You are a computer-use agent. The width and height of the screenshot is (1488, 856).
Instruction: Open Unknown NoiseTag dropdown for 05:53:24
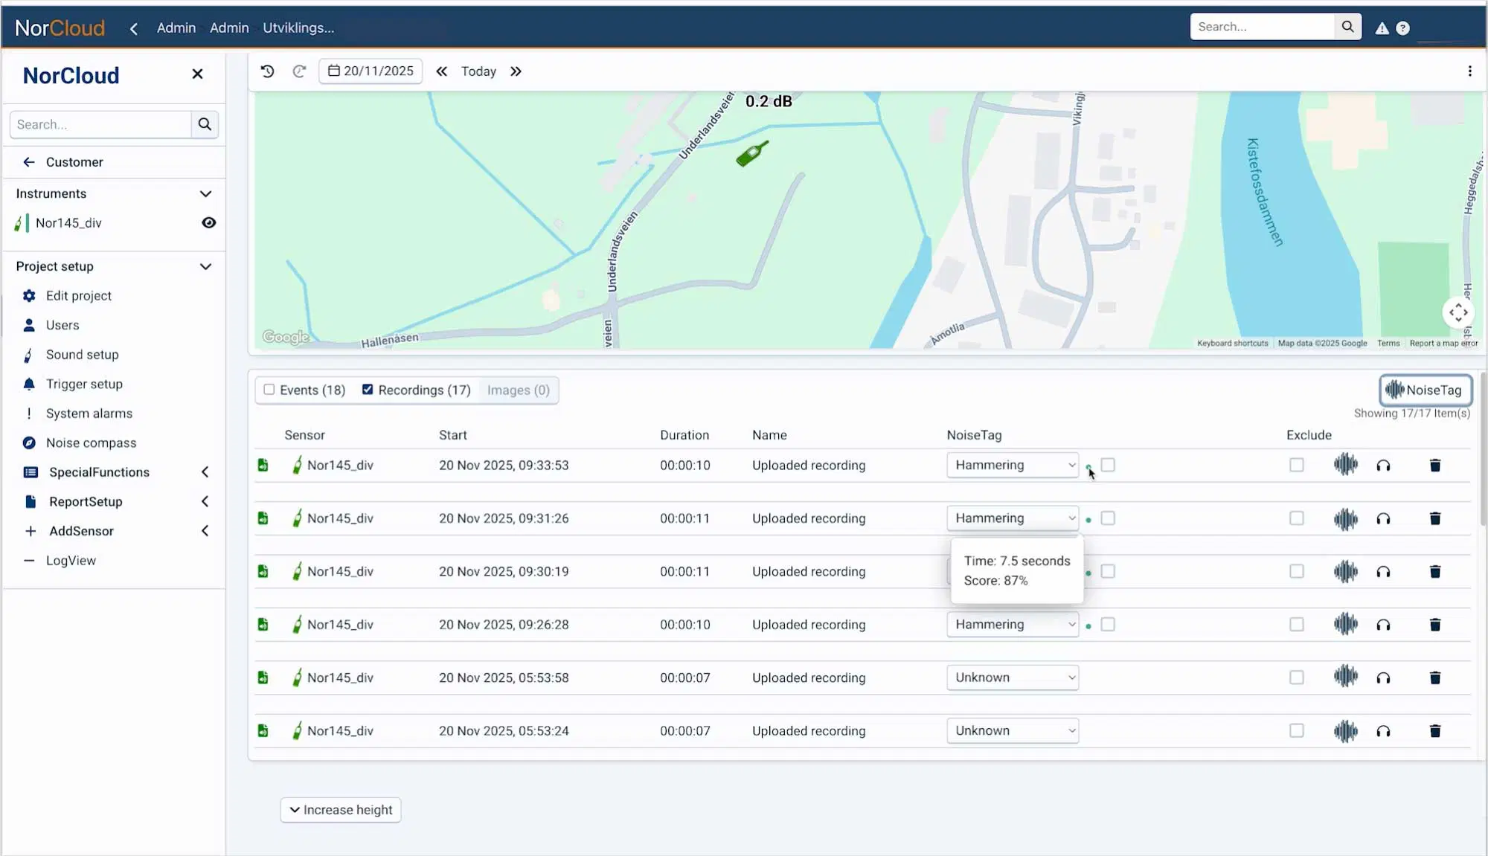click(x=1013, y=731)
